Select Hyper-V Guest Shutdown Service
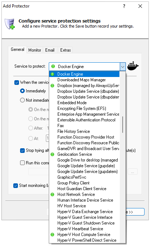 click(84, 223)
